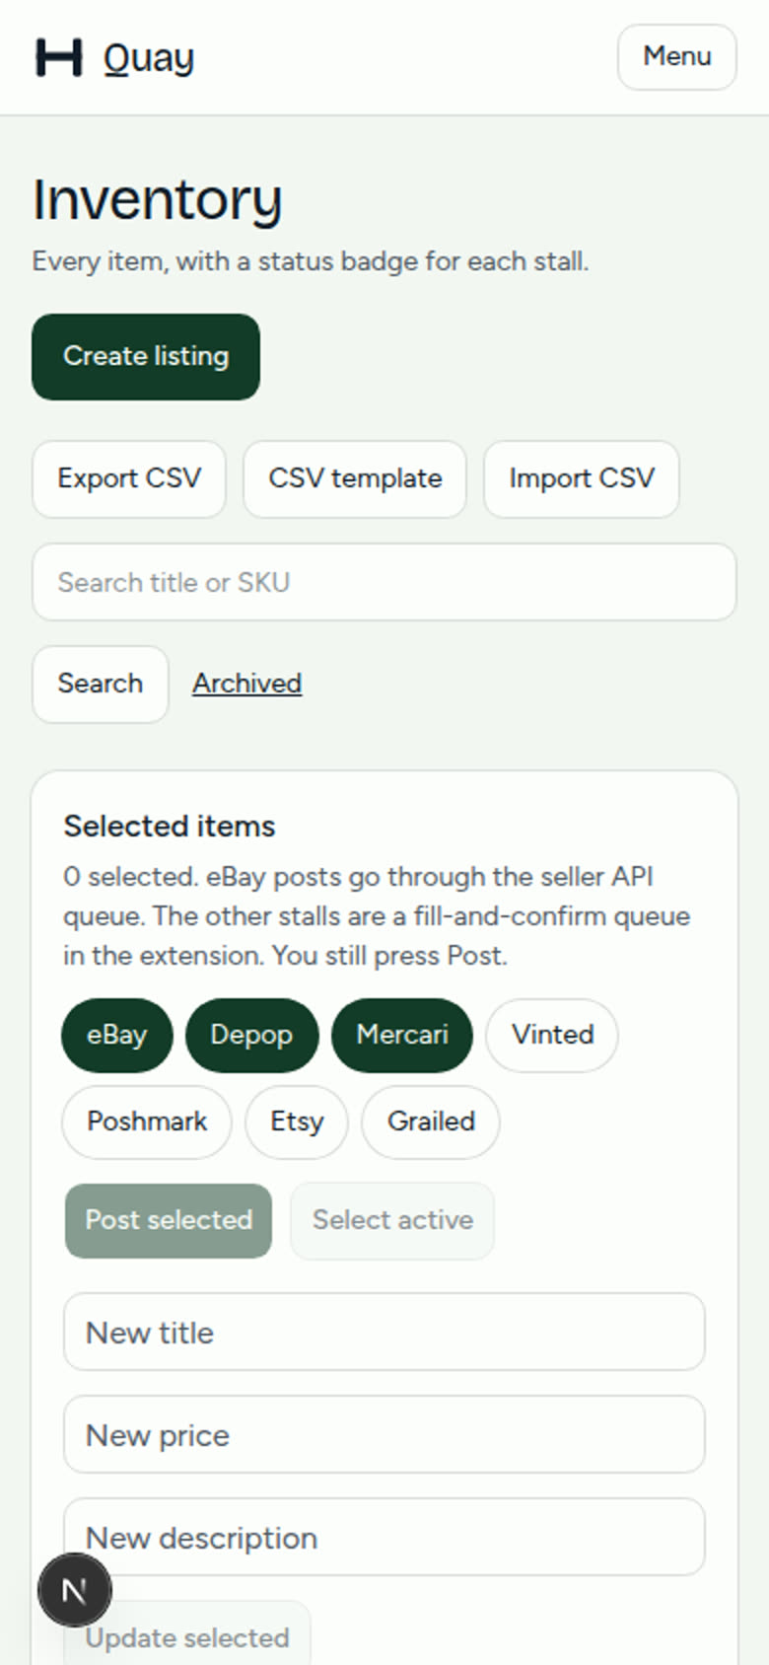Screen dimensions: 769x1665
Task: Enable the Poshmark stall chip
Action: (147, 1122)
